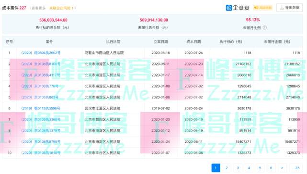Go to page 2
The height and width of the screenshot is (174, 307).
click(x=227, y=168)
